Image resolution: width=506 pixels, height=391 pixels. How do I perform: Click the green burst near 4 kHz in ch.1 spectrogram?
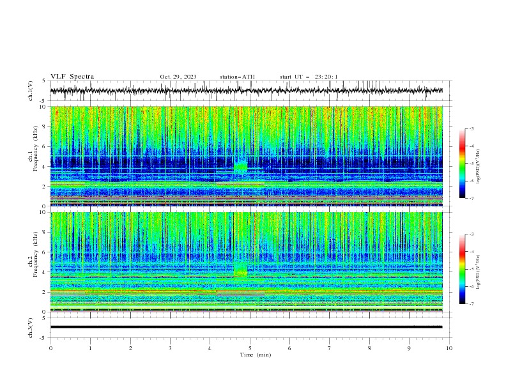point(240,167)
